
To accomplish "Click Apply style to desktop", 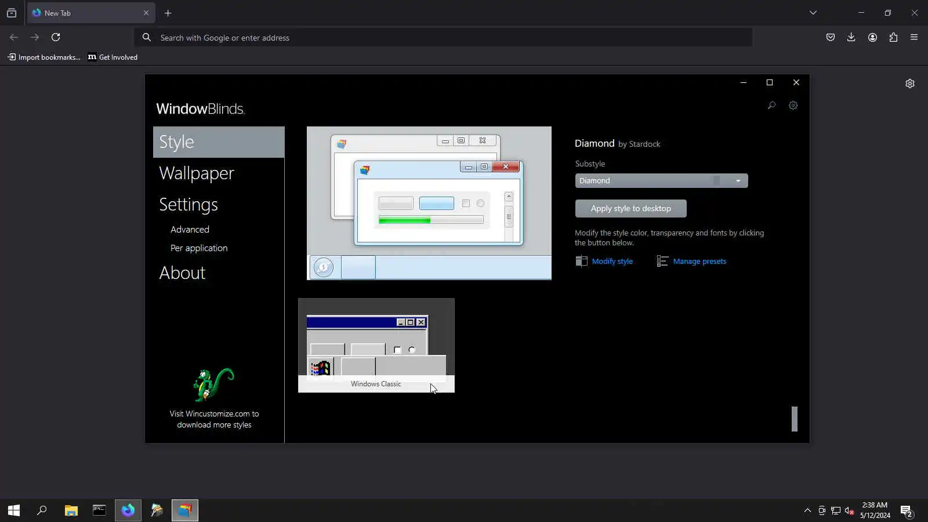I will 631,208.
